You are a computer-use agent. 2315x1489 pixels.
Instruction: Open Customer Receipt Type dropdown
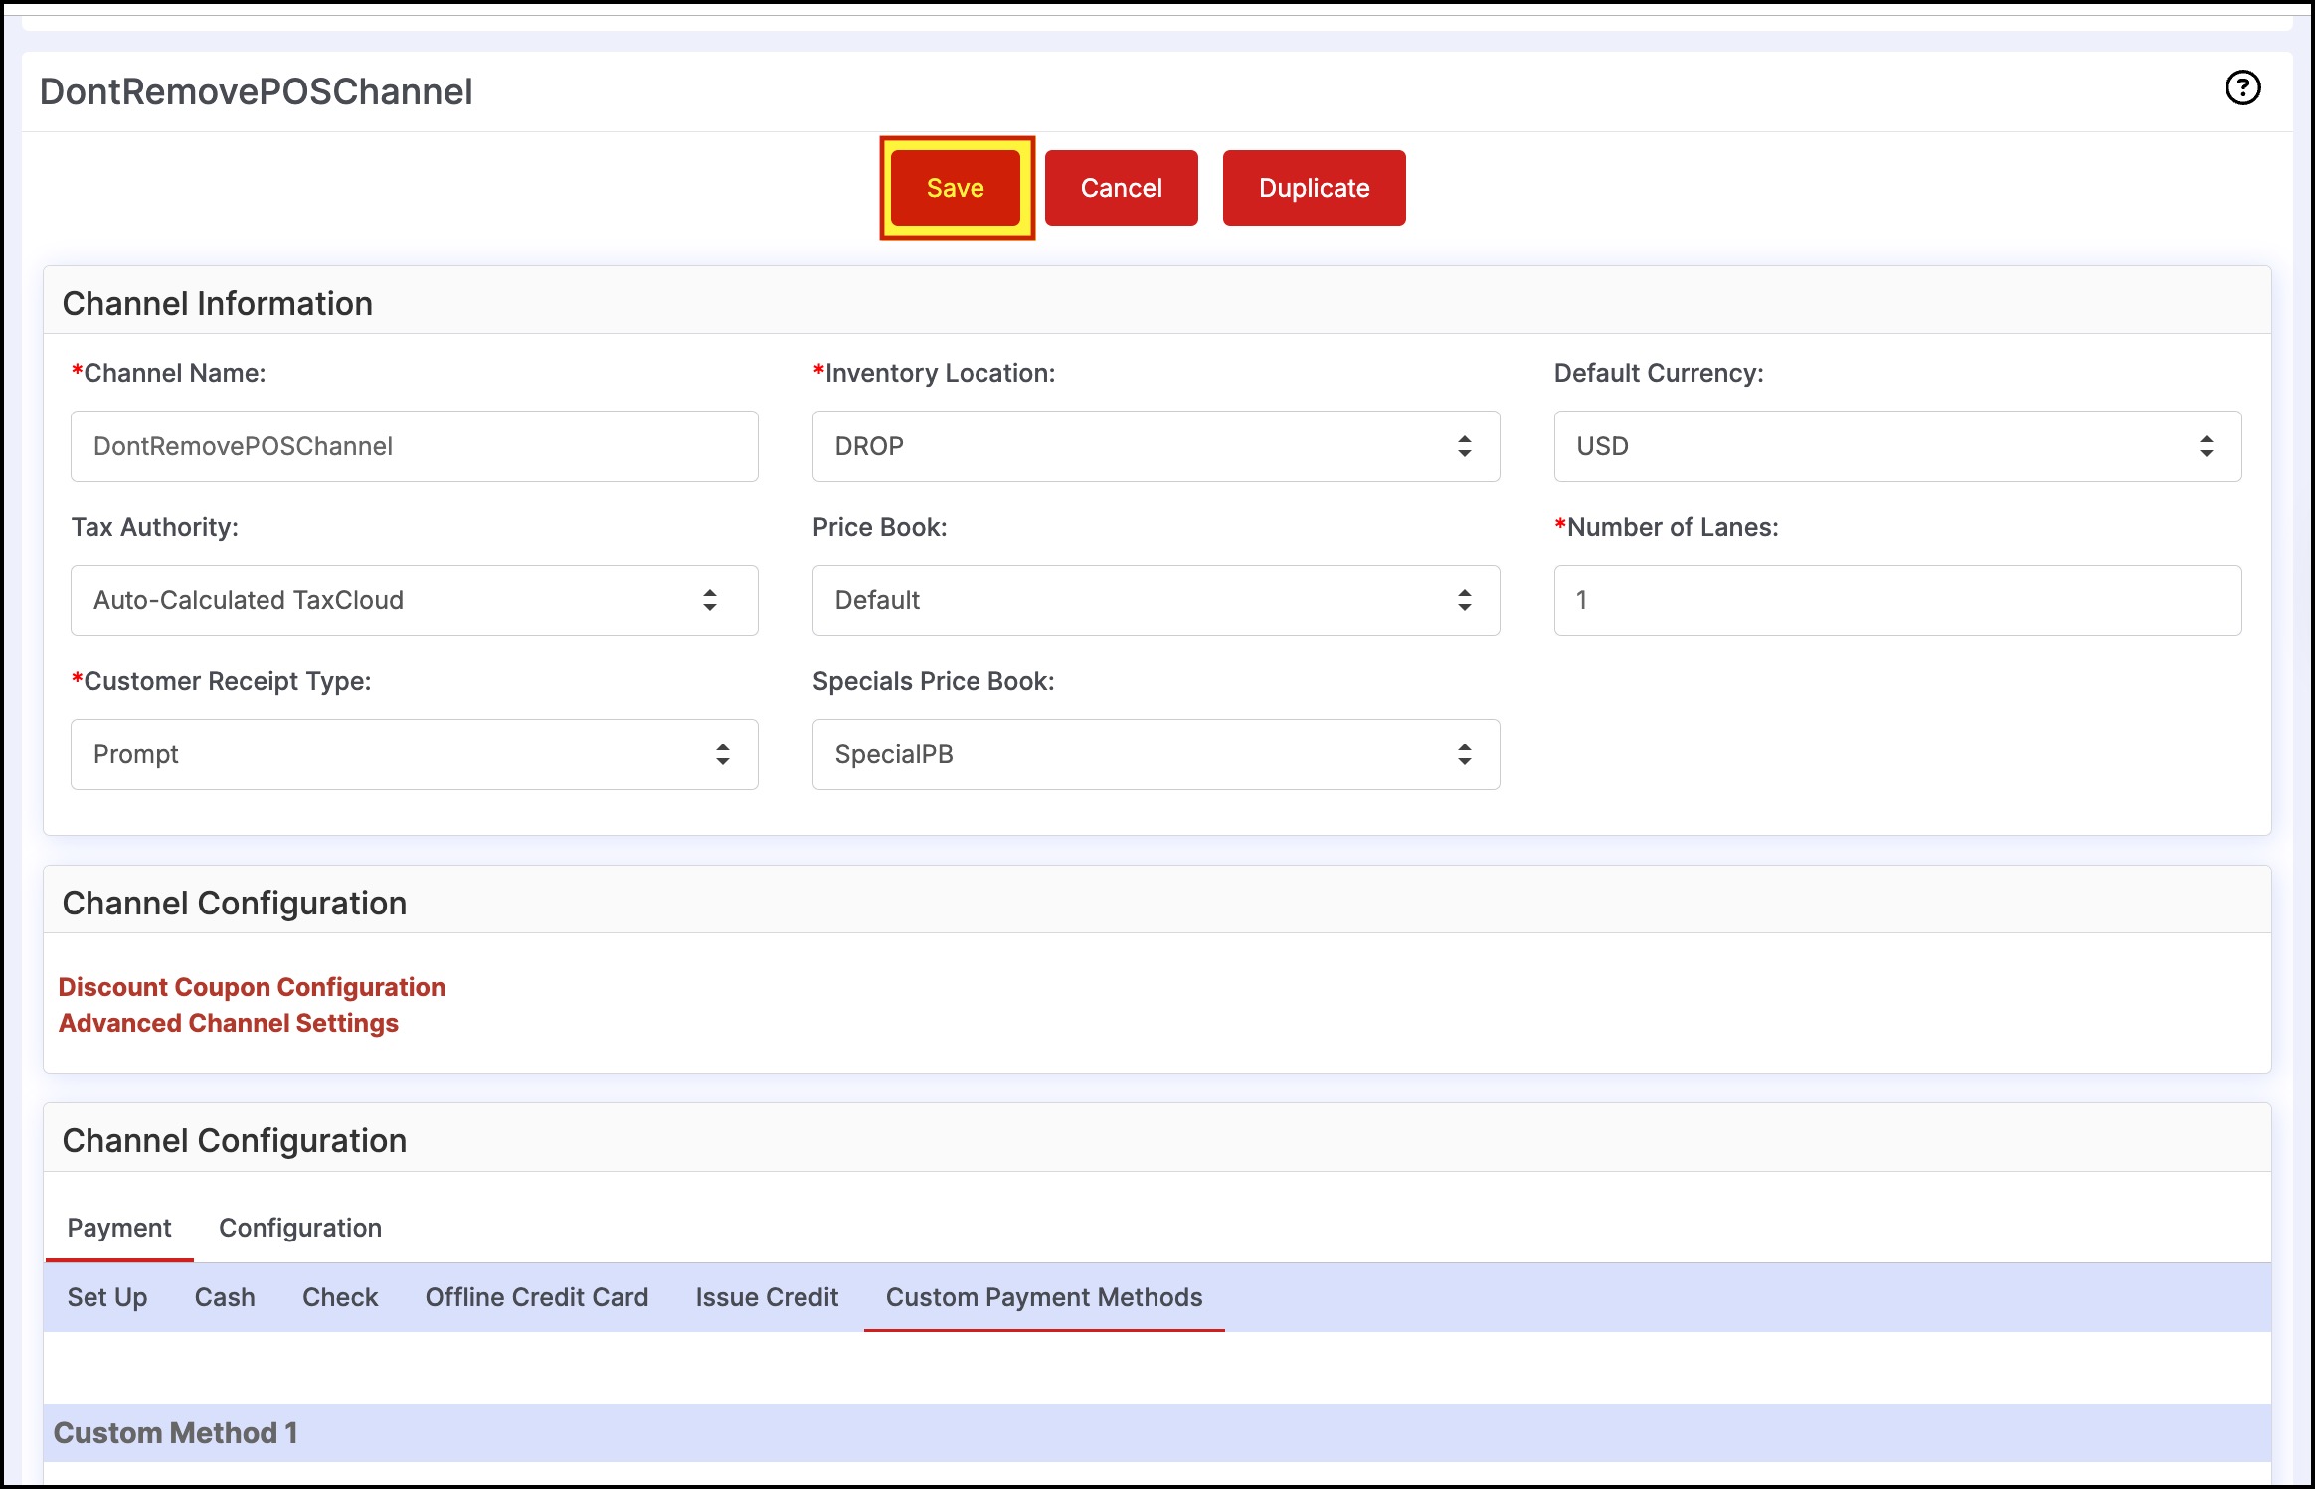(x=414, y=754)
